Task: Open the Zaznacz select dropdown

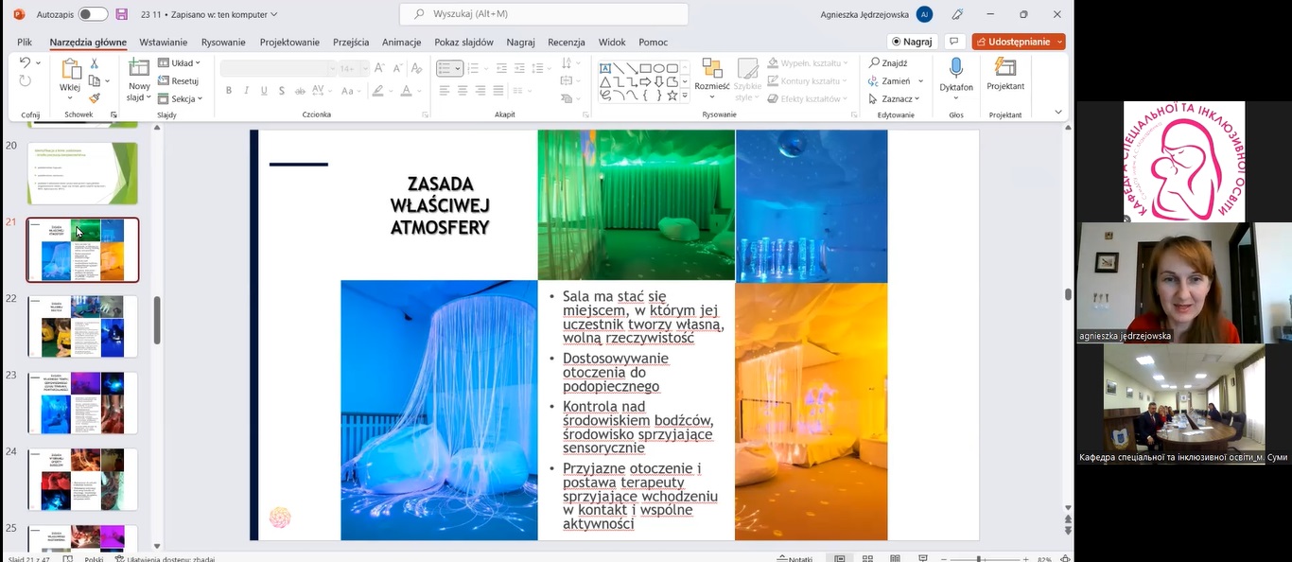Action: [894, 98]
